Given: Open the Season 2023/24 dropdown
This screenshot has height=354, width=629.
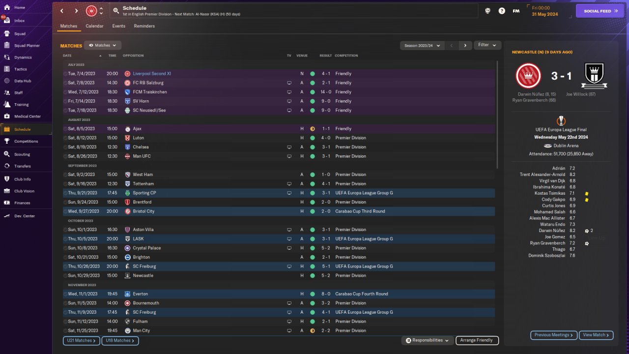Looking at the screenshot, I should pyautogui.click(x=422, y=45).
